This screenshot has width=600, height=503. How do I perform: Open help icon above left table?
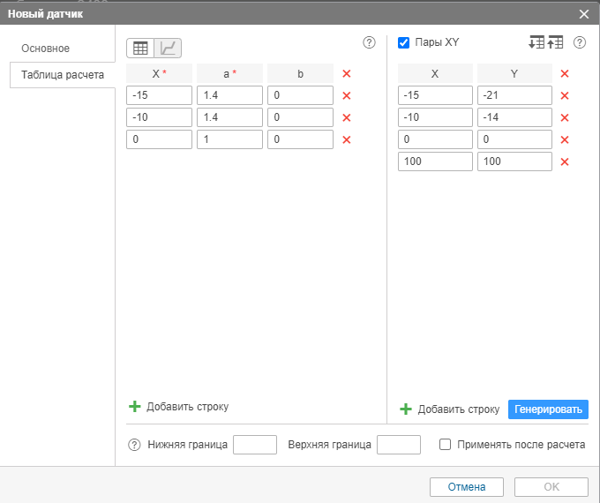[x=370, y=42]
